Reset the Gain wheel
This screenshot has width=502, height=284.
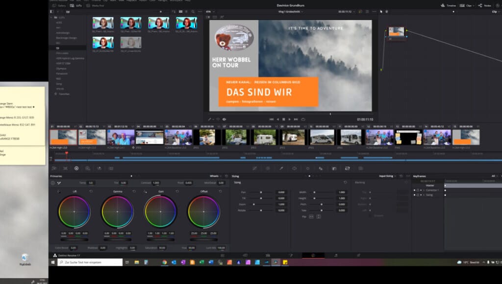point(177,191)
